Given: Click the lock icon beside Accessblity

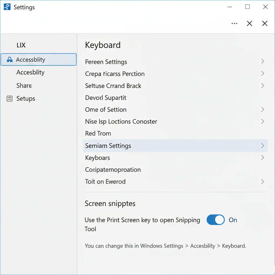Looking at the screenshot, I should (9, 60).
